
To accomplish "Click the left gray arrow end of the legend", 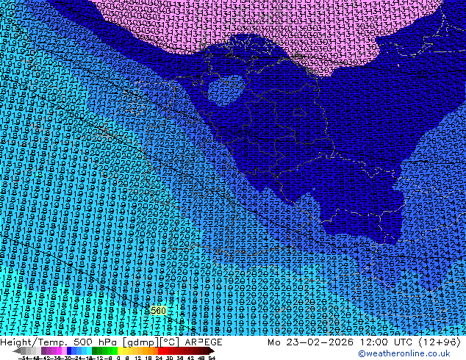I will point(16,350).
